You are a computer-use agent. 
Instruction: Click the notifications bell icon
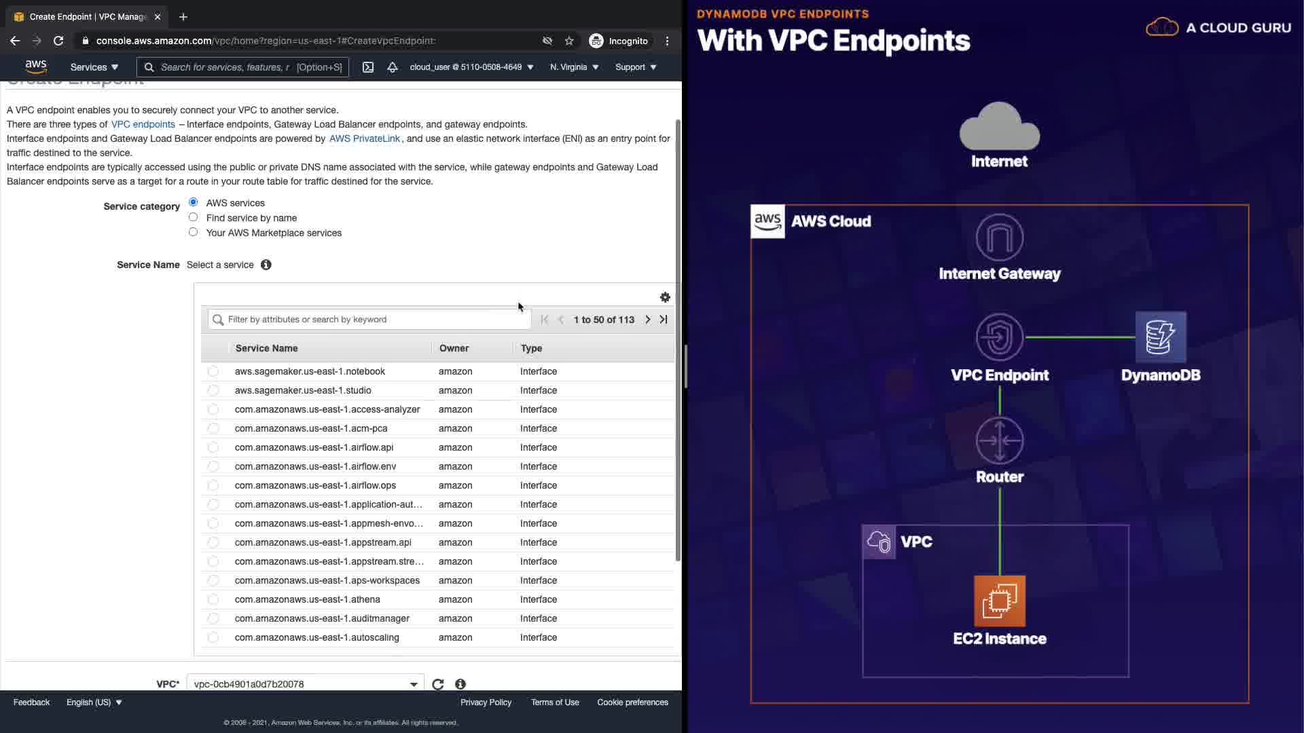click(x=392, y=67)
